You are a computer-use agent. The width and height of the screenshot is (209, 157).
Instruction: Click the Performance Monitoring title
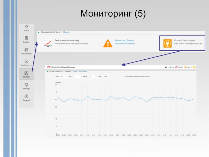click(67, 41)
